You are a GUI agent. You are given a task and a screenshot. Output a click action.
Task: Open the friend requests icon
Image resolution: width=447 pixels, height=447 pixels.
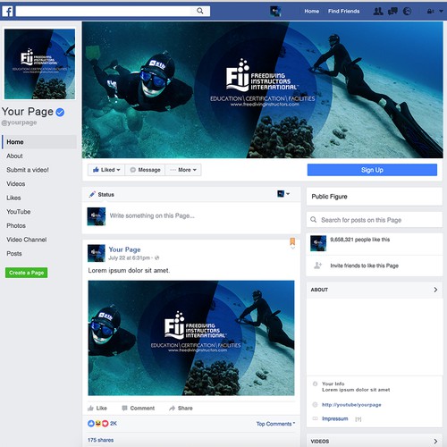point(378,12)
